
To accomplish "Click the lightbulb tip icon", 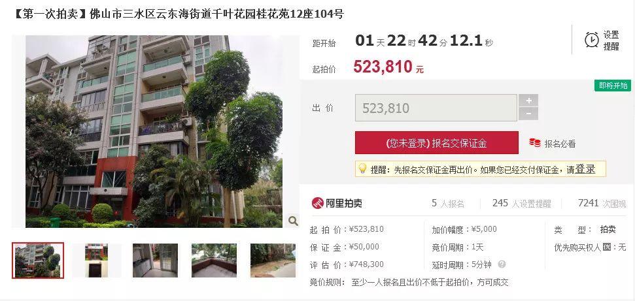I will (362, 168).
